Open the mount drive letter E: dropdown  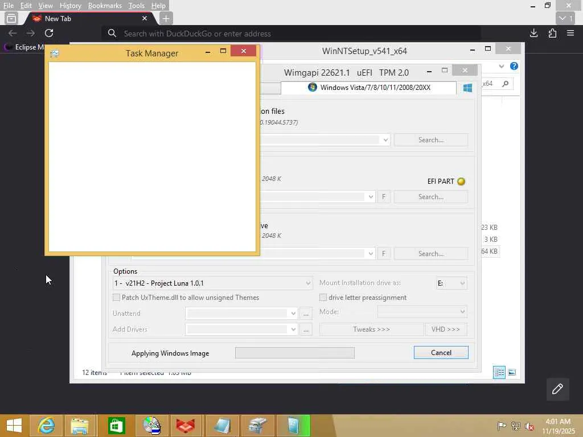(x=451, y=283)
